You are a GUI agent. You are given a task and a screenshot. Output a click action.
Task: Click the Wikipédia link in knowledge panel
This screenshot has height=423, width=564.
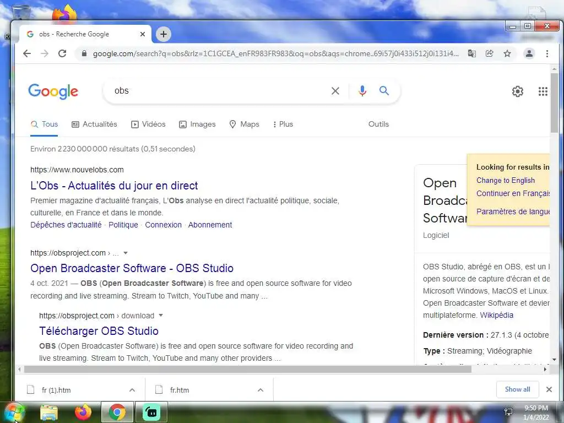point(496,315)
